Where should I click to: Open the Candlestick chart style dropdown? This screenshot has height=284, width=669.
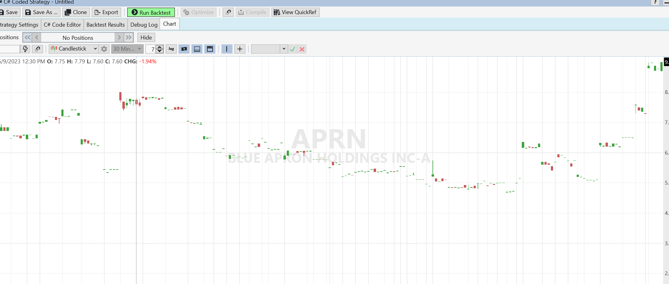click(74, 49)
